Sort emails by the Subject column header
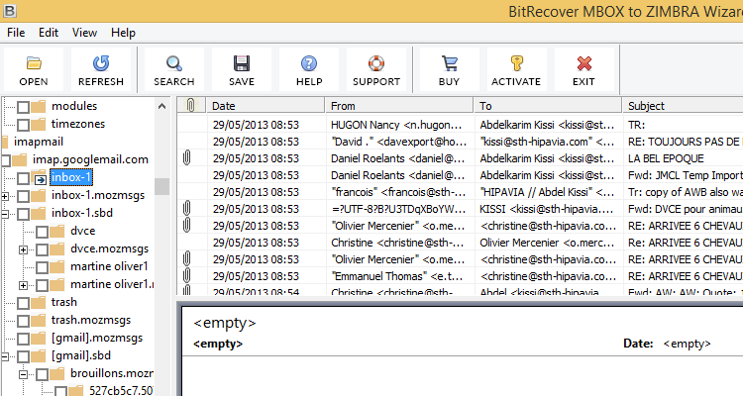Image resolution: width=743 pixels, height=396 pixels. (683, 106)
